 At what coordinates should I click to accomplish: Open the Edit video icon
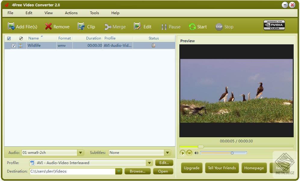[x=137, y=27]
